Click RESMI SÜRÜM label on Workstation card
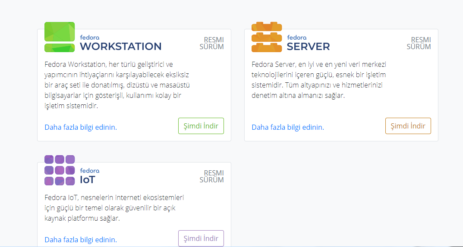Viewport: 463px width, 247px height. tap(212, 43)
